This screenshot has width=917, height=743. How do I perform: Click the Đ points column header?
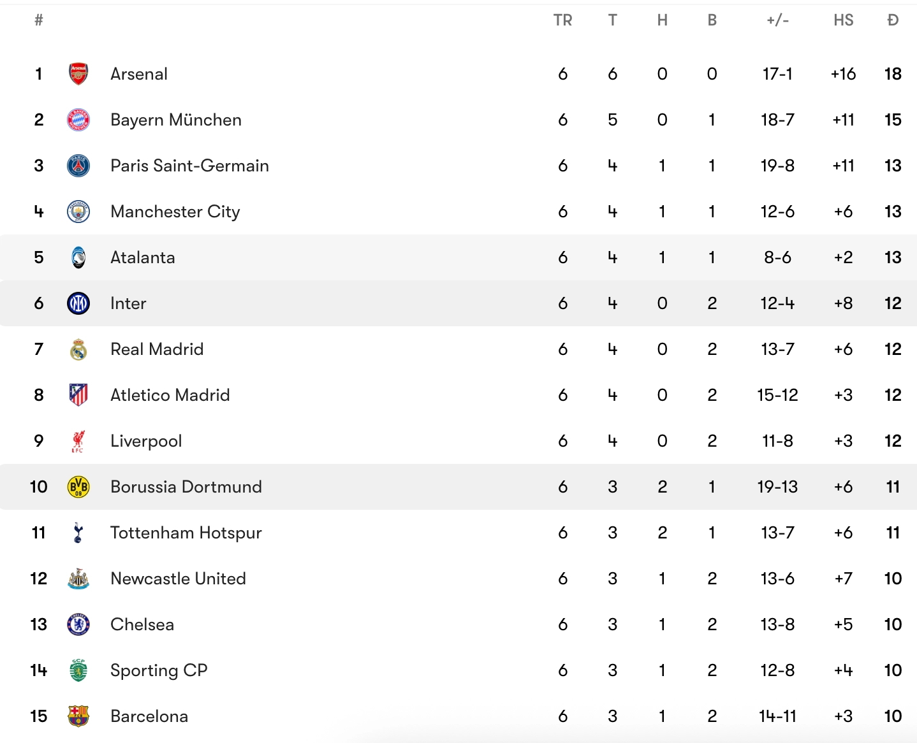coord(893,20)
